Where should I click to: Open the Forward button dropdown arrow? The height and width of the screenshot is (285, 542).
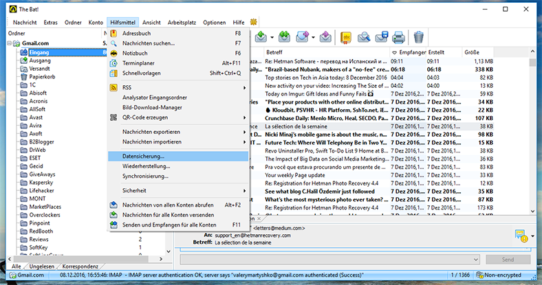[313, 37]
